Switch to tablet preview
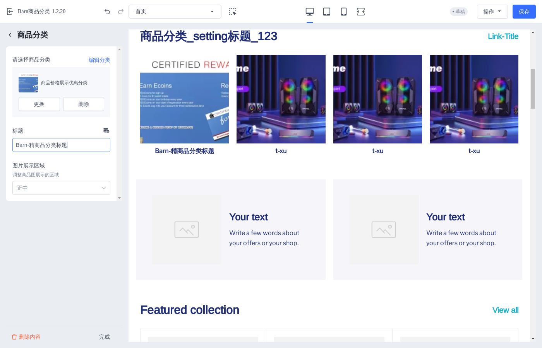The image size is (542, 348). pos(326,12)
